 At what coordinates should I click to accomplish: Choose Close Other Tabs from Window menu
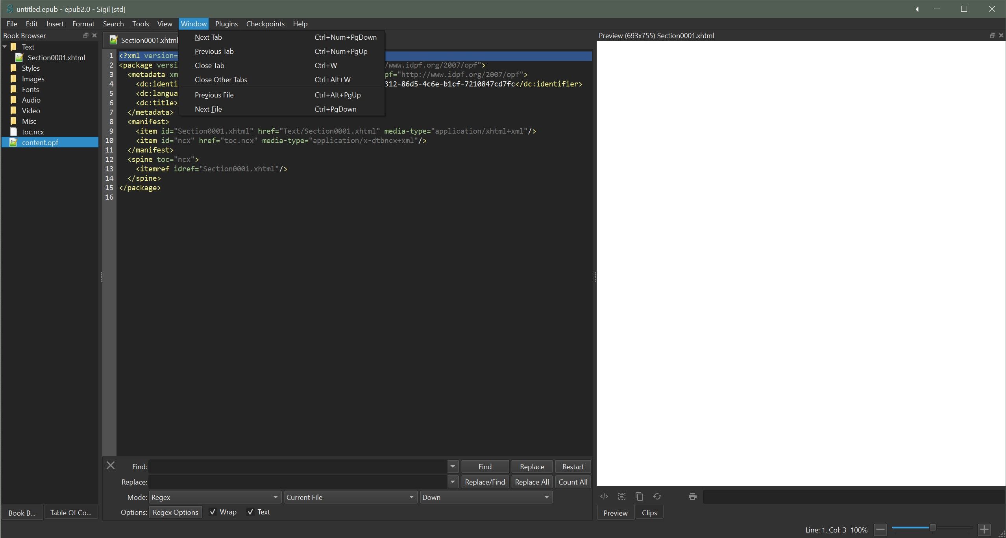click(x=221, y=79)
